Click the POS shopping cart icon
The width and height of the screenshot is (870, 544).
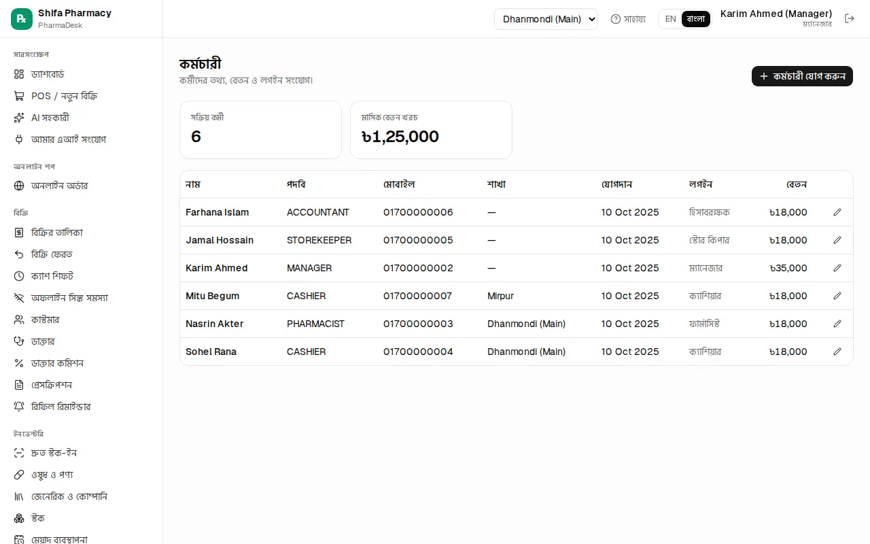coord(19,96)
